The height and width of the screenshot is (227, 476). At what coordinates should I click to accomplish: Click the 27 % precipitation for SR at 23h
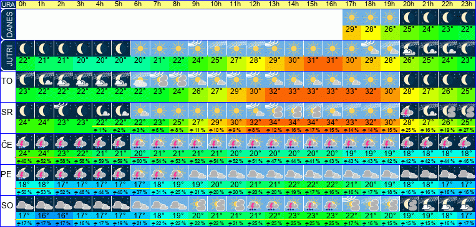coord(467,130)
